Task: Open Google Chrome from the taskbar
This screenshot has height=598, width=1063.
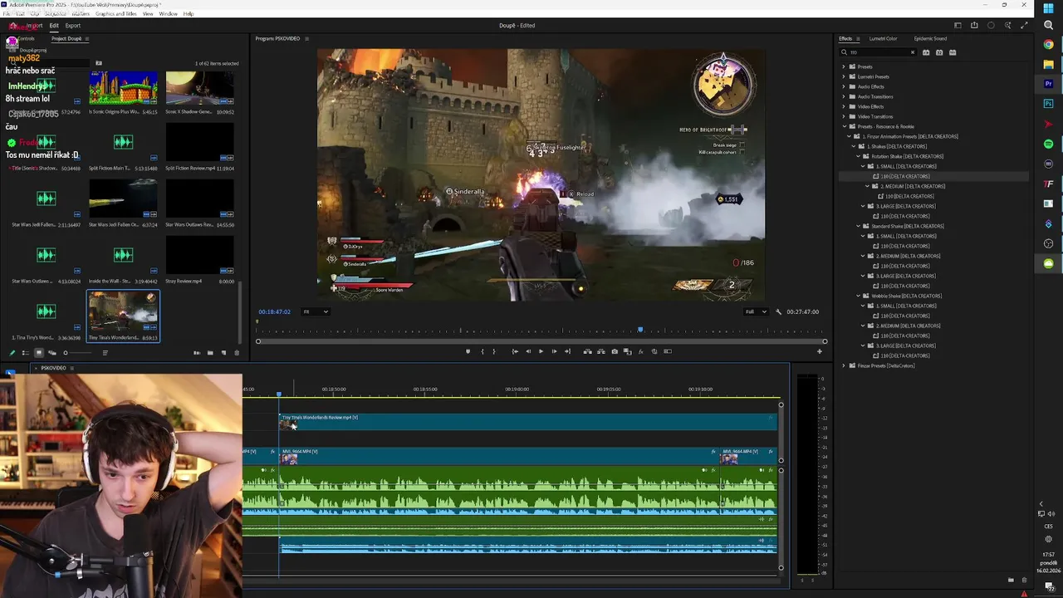Action: coord(1048,44)
